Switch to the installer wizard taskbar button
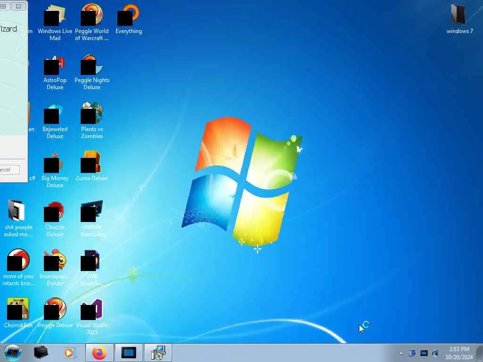This screenshot has height=362, width=483. point(158,353)
